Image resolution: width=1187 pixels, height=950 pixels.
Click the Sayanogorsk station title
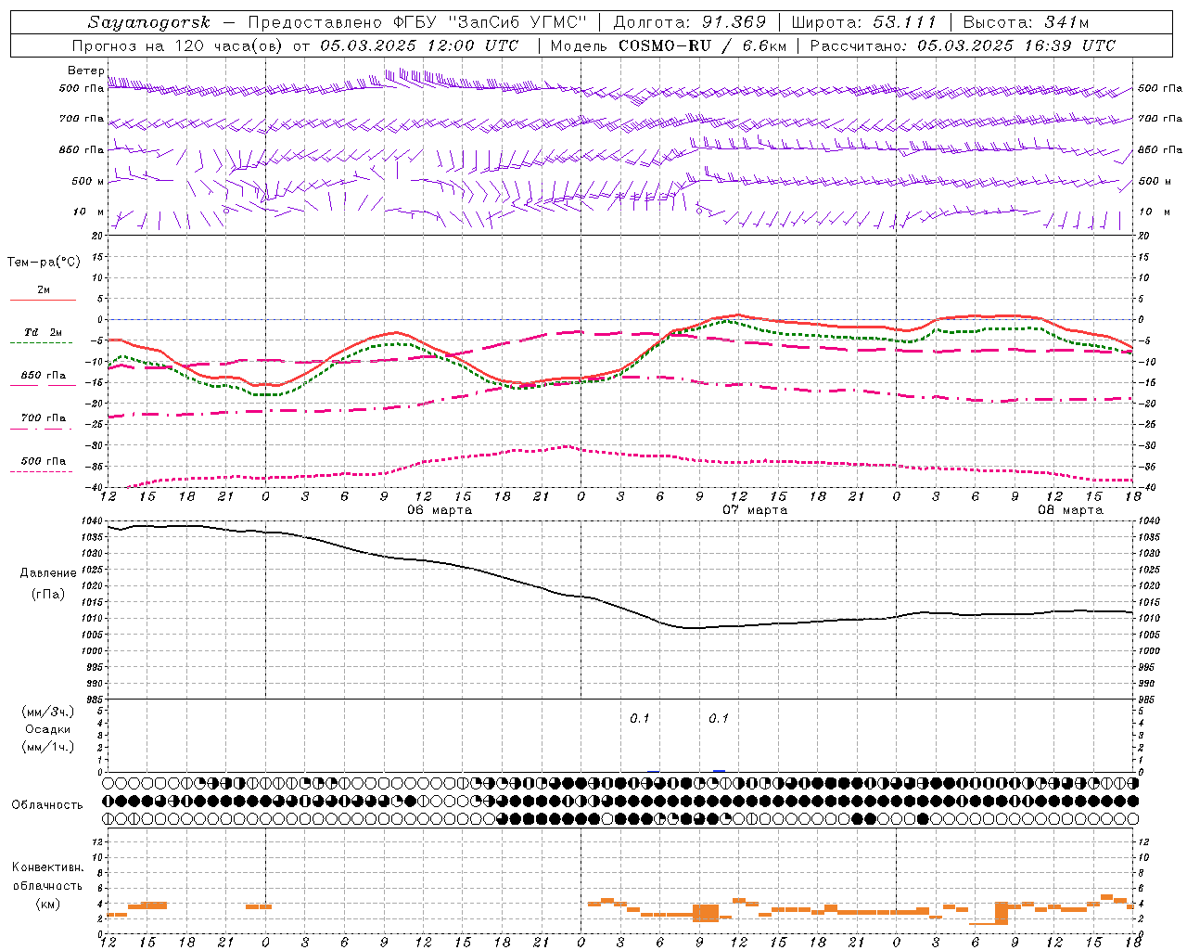(149, 22)
